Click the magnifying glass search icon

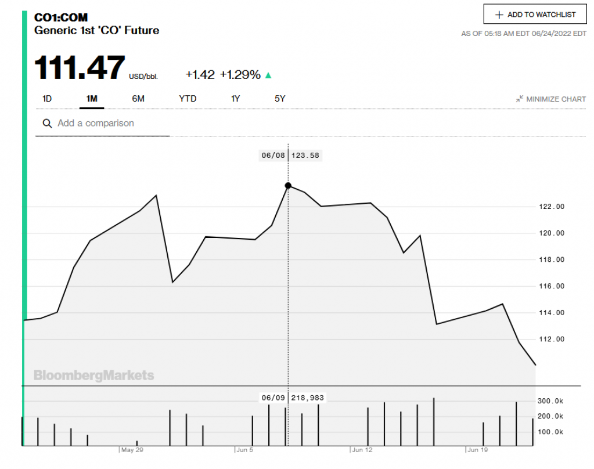[x=47, y=124]
